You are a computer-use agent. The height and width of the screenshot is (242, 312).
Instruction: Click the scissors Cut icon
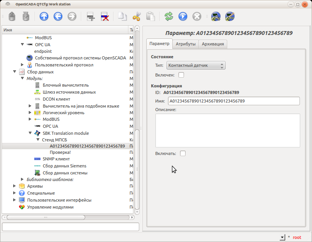tap(136, 16)
